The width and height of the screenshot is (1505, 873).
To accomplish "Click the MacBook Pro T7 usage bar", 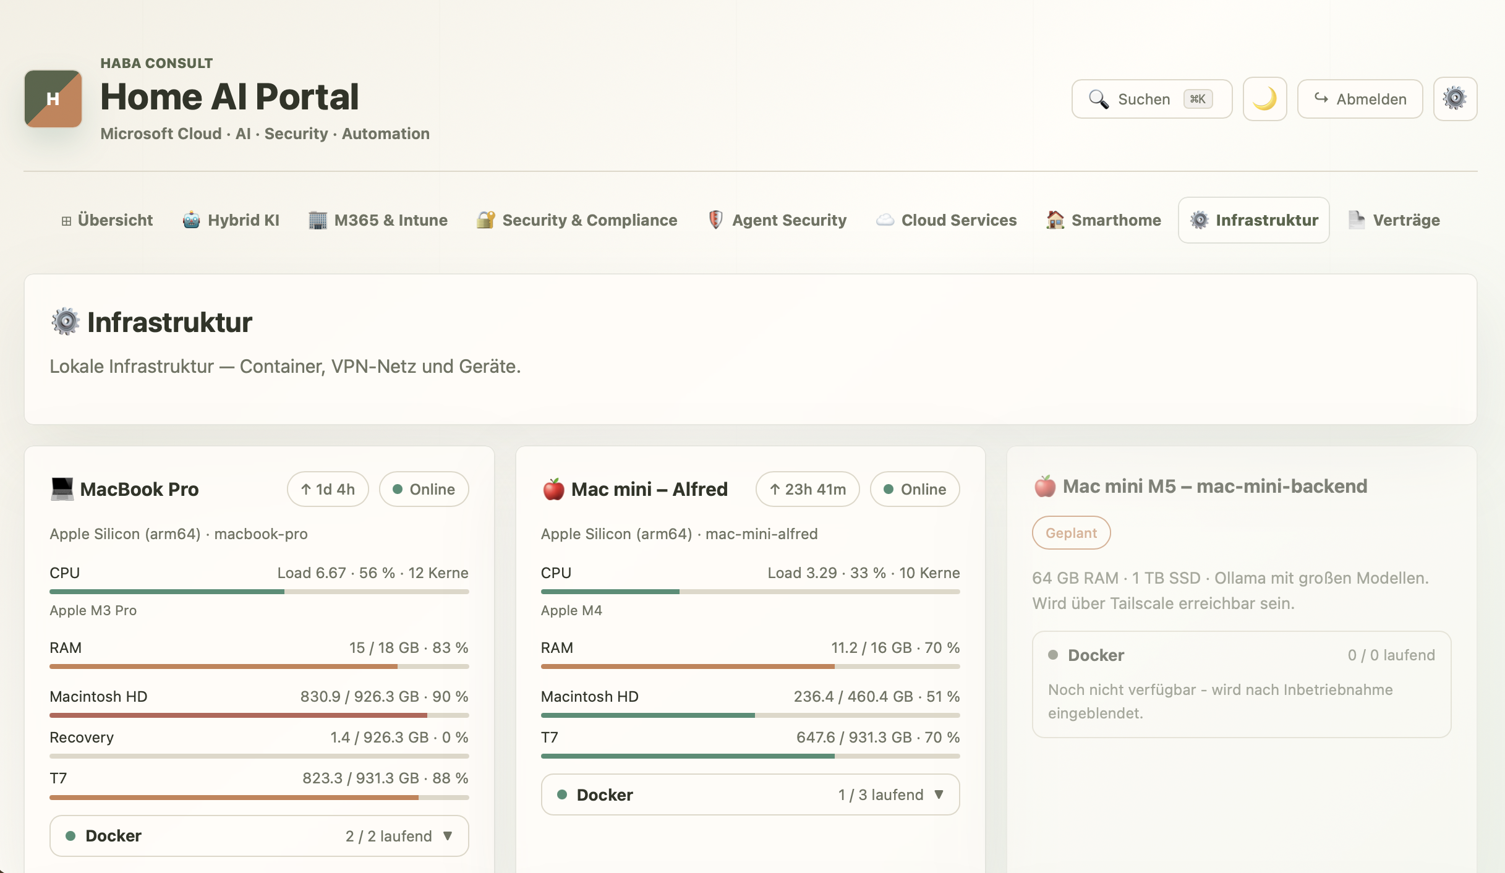I will [x=259, y=798].
